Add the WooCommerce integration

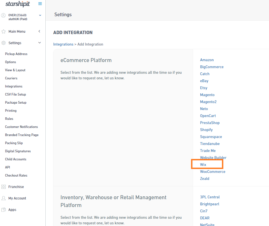212,172
